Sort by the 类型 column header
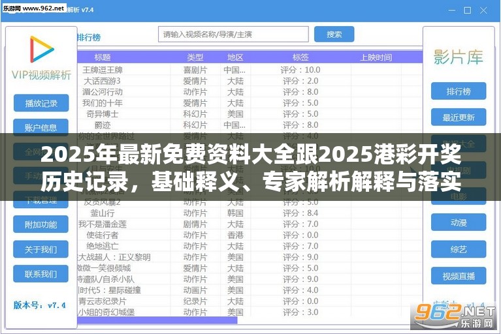The height and width of the screenshot is (334, 501). pos(195,57)
